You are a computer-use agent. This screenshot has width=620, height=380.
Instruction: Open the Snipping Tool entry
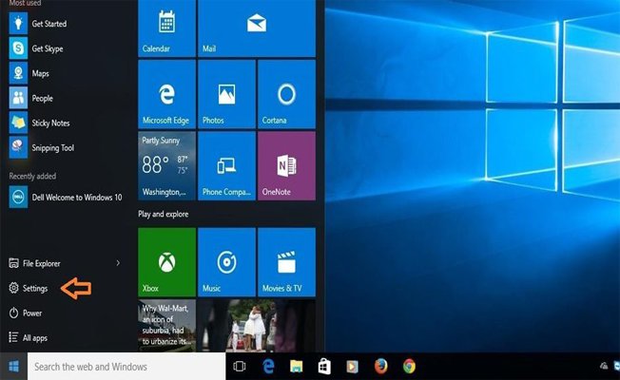[42, 148]
